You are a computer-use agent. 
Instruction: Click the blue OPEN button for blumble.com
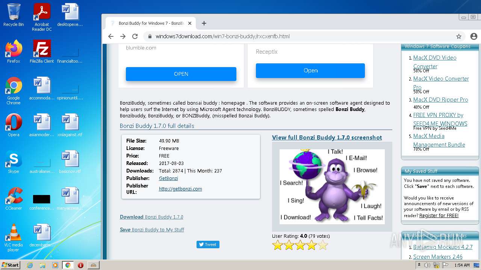coord(181,74)
